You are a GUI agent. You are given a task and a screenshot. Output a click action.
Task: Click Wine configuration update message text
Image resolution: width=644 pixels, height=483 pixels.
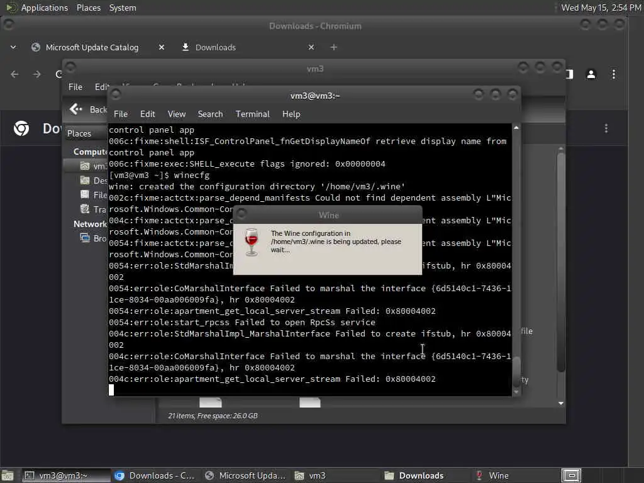(x=336, y=241)
